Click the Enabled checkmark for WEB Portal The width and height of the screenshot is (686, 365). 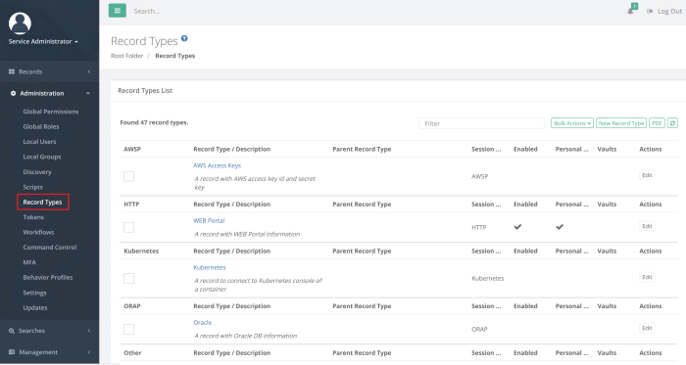(517, 227)
